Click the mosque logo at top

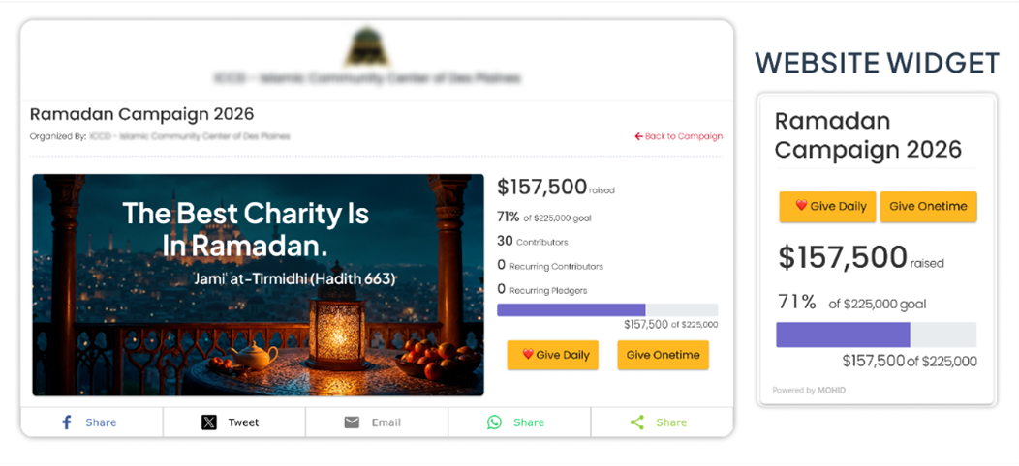pos(368,46)
